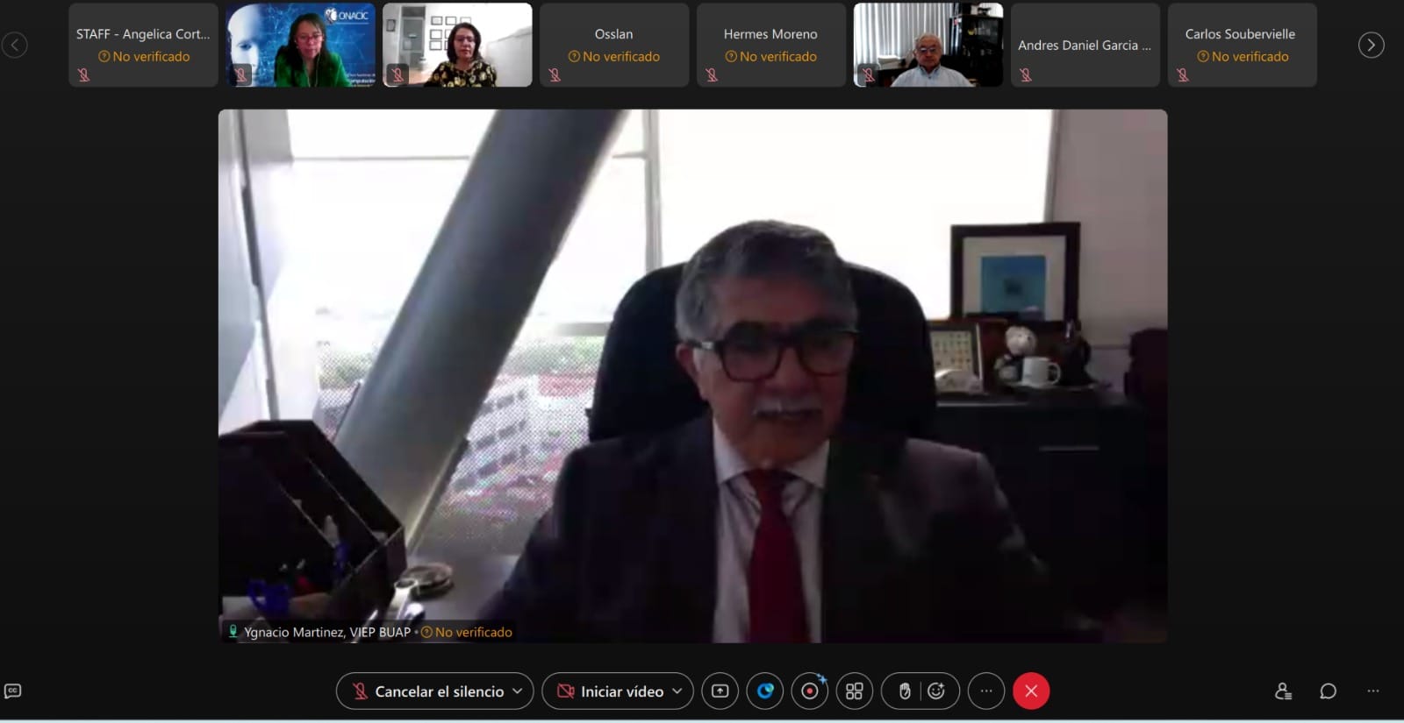Toggle closed captions icon
Image resolution: width=1404 pixels, height=723 pixels.
click(x=13, y=691)
